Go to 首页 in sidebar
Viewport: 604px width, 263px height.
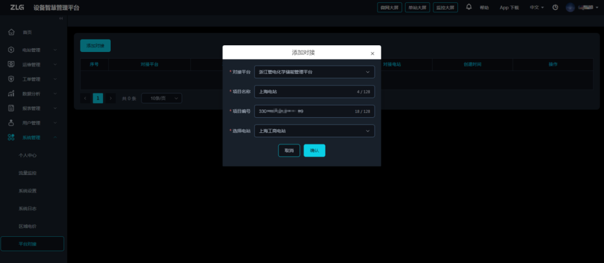[x=27, y=32]
